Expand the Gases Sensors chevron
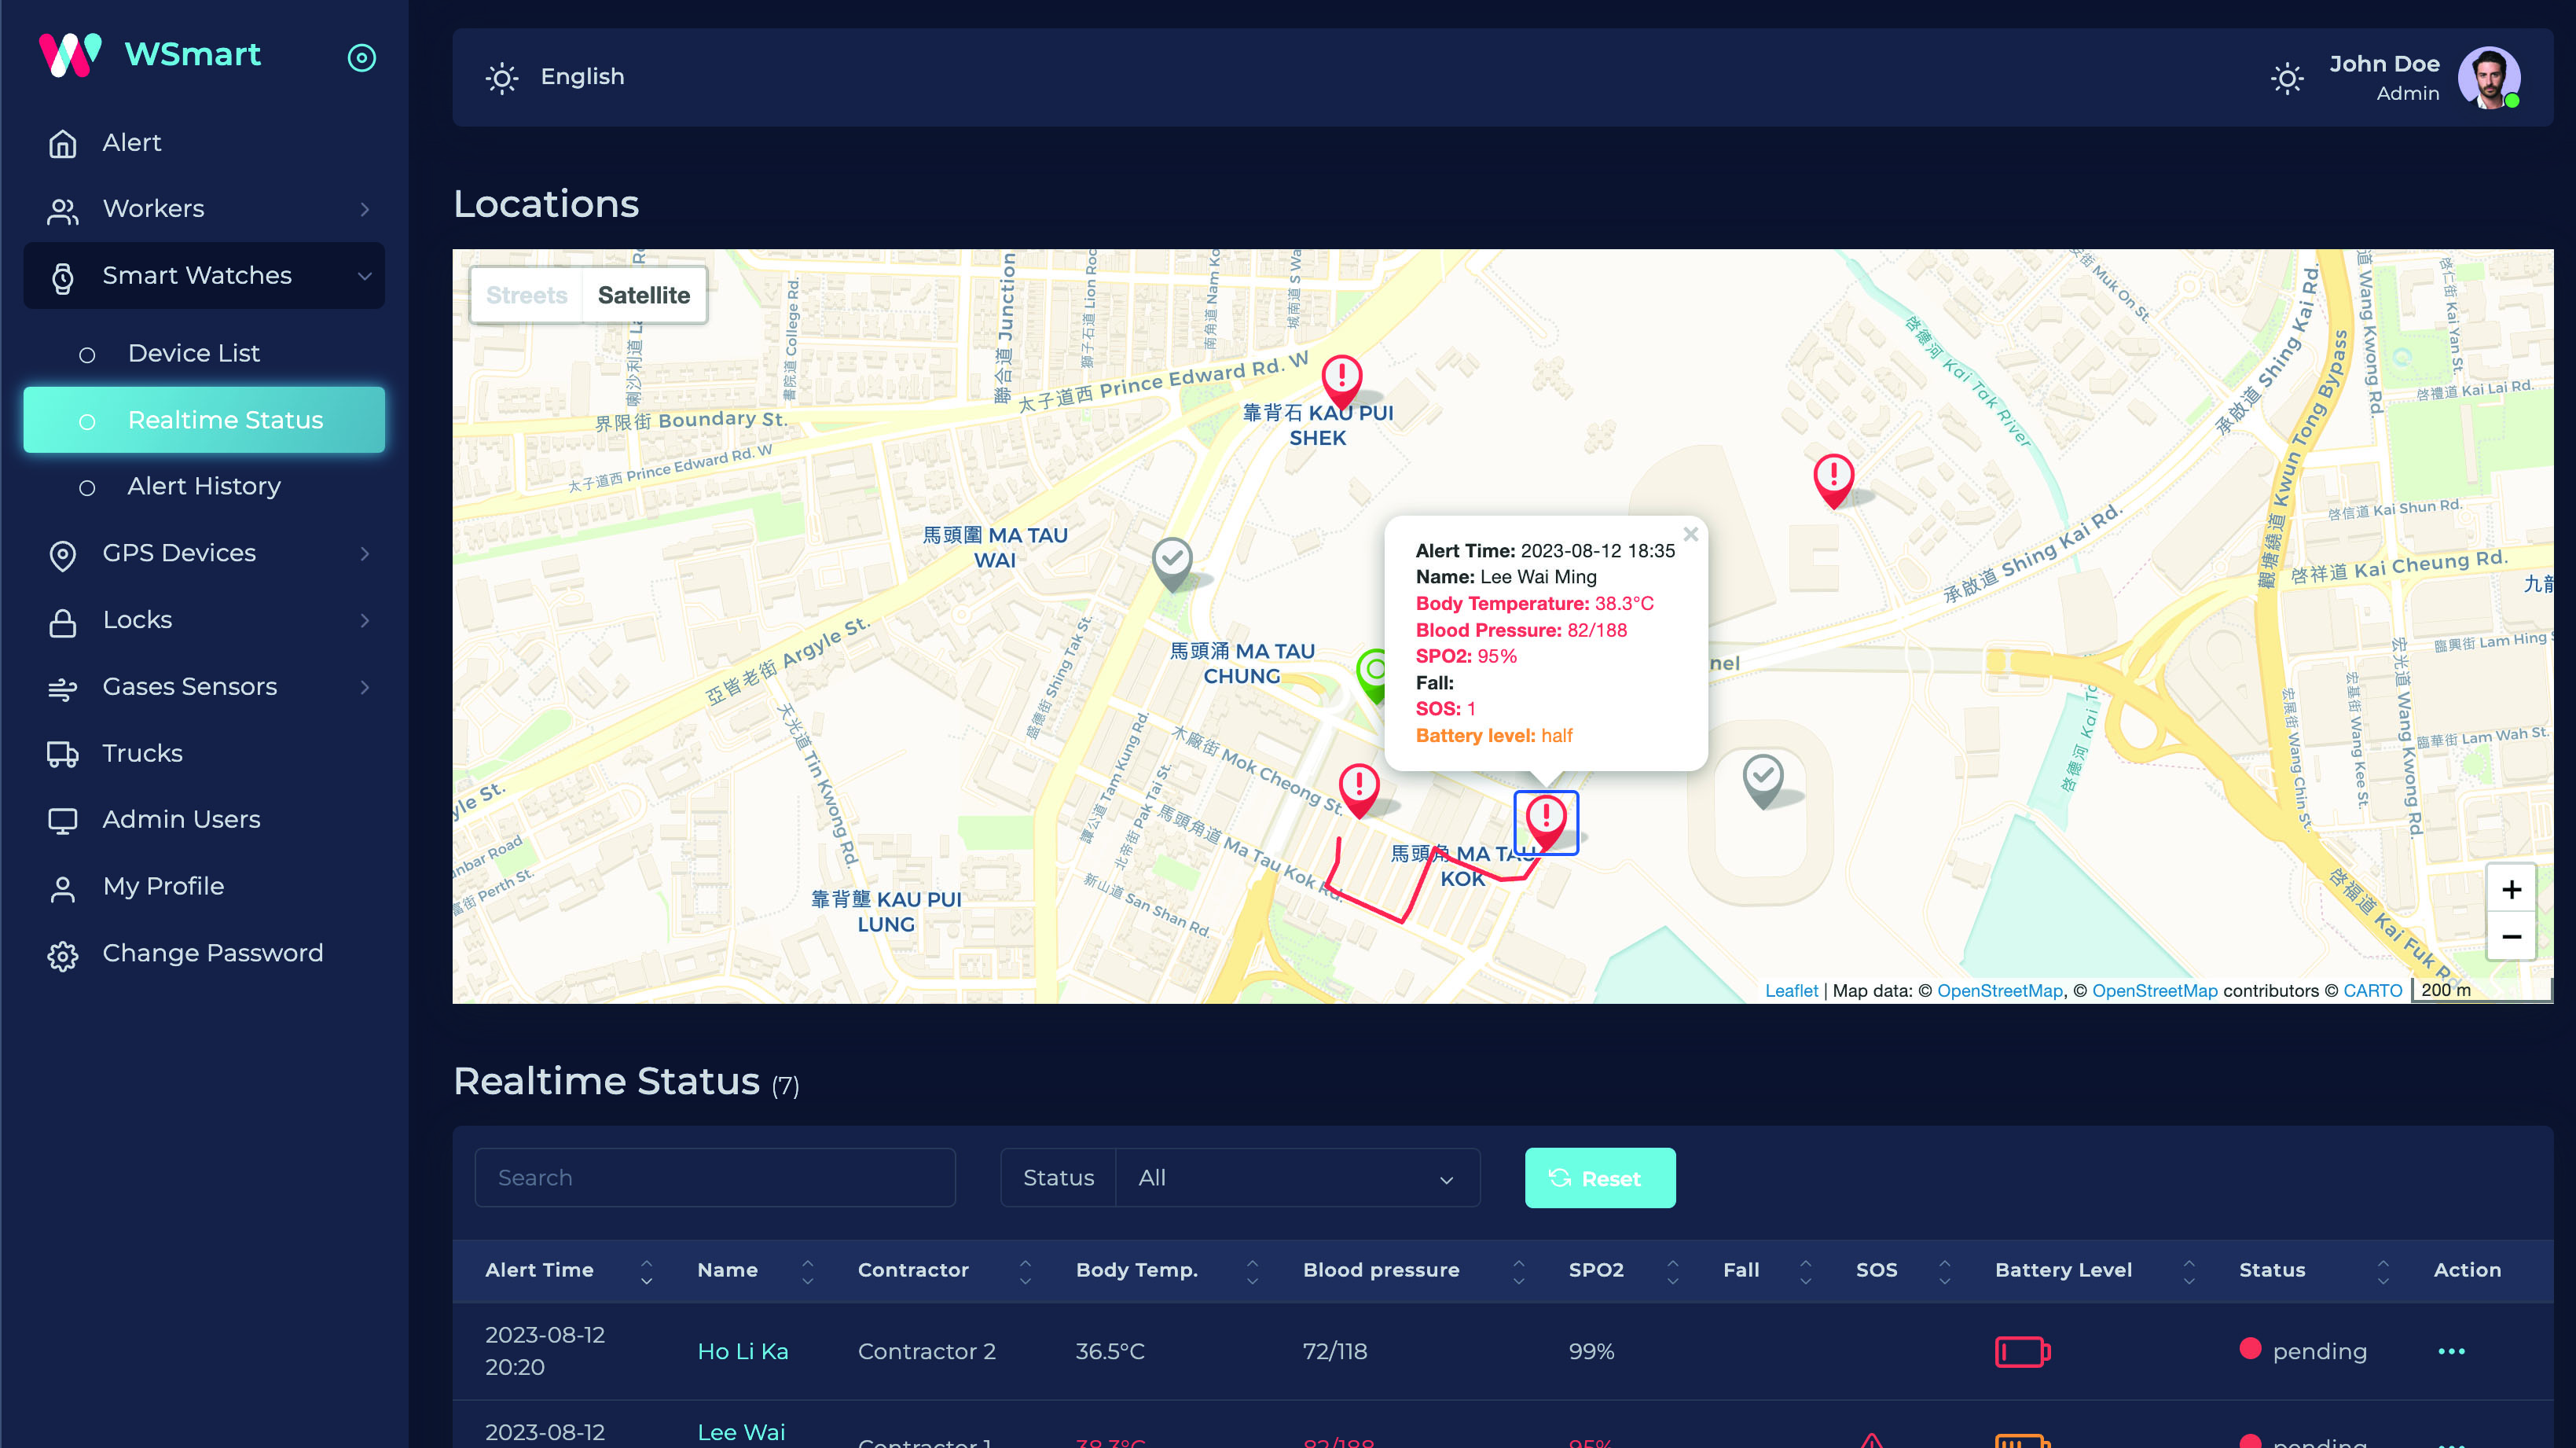This screenshot has width=2576, height=1448. point(365,687)
